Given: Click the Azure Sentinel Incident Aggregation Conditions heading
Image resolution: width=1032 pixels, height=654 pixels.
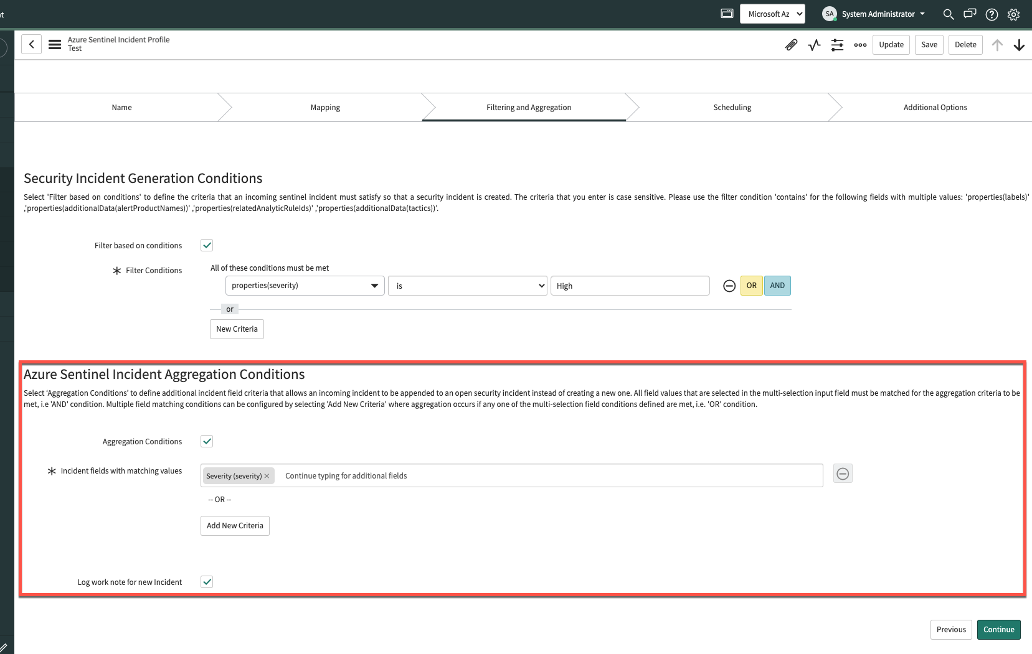Looking at the screenshot, I should coord(164,375).
